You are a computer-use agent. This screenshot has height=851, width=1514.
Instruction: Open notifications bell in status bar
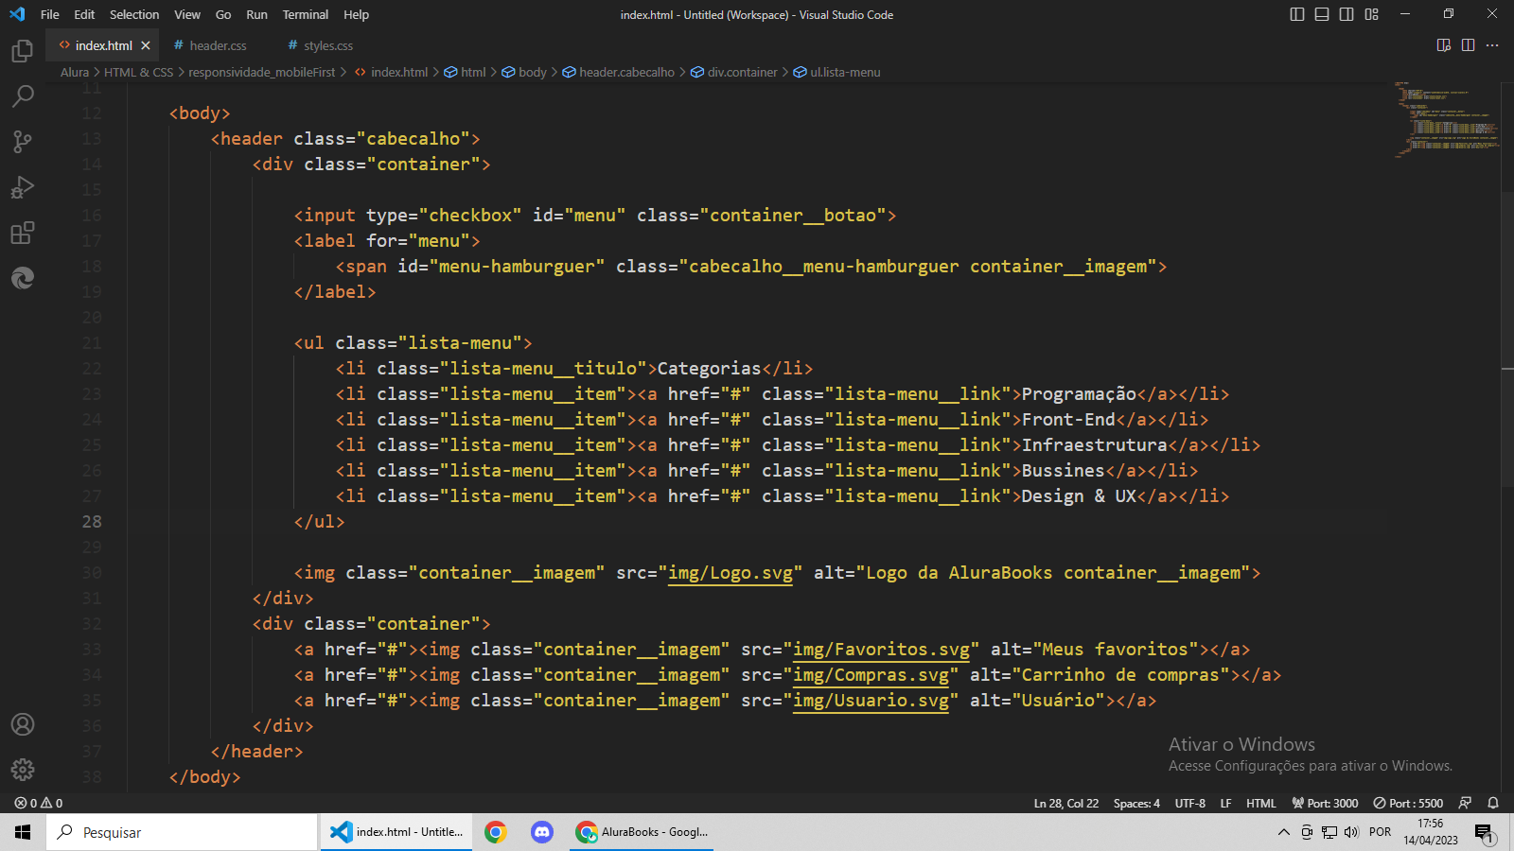(x=1493, y=803)
